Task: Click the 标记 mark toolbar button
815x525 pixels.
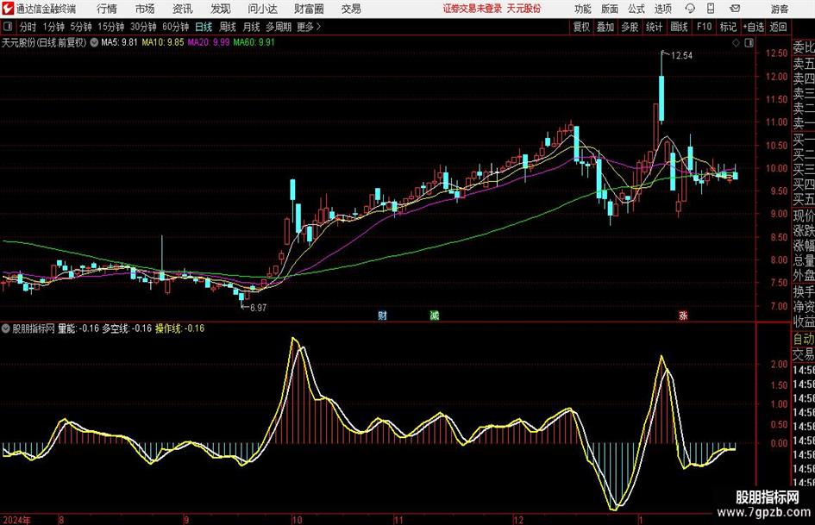Action: (x=728, y=27)
